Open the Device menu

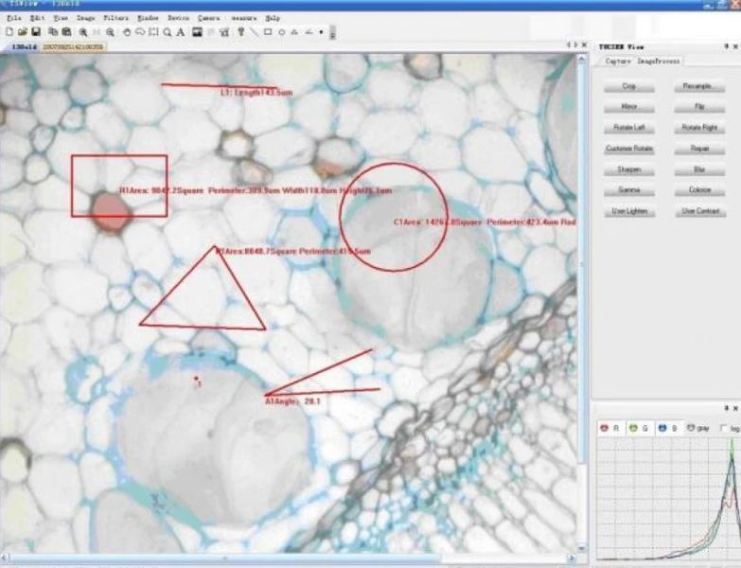pos(178,18)
